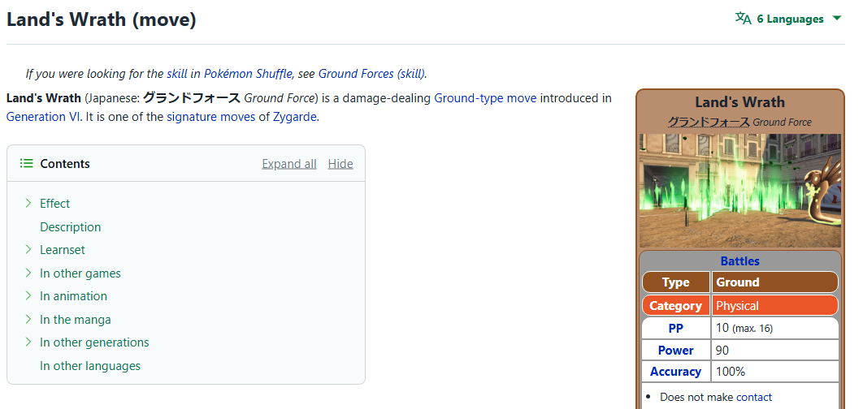The image size is (863, 409).
Task: Open the Pokémon Shuffle link
Action: [248, 73]
